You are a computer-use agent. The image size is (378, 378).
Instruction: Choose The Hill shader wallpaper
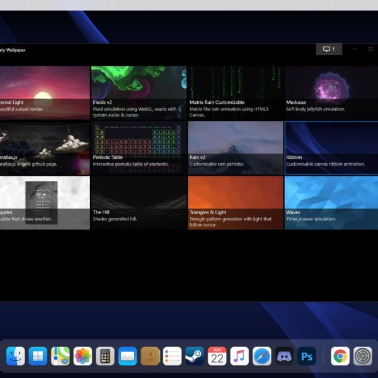pyautogui.click(x=139, y=202)
